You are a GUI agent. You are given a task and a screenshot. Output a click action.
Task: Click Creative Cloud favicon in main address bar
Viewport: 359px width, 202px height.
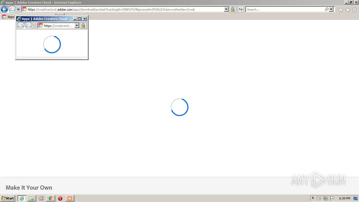[x=24, y=9]
